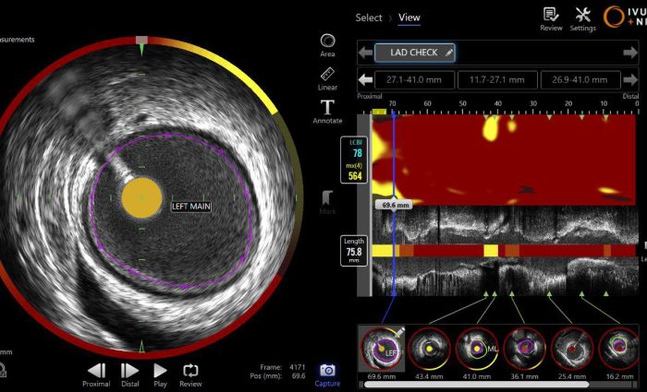This screenshot has width=647, height=392.
Task: Step one frame in Proximal direction
Action: 96,373
